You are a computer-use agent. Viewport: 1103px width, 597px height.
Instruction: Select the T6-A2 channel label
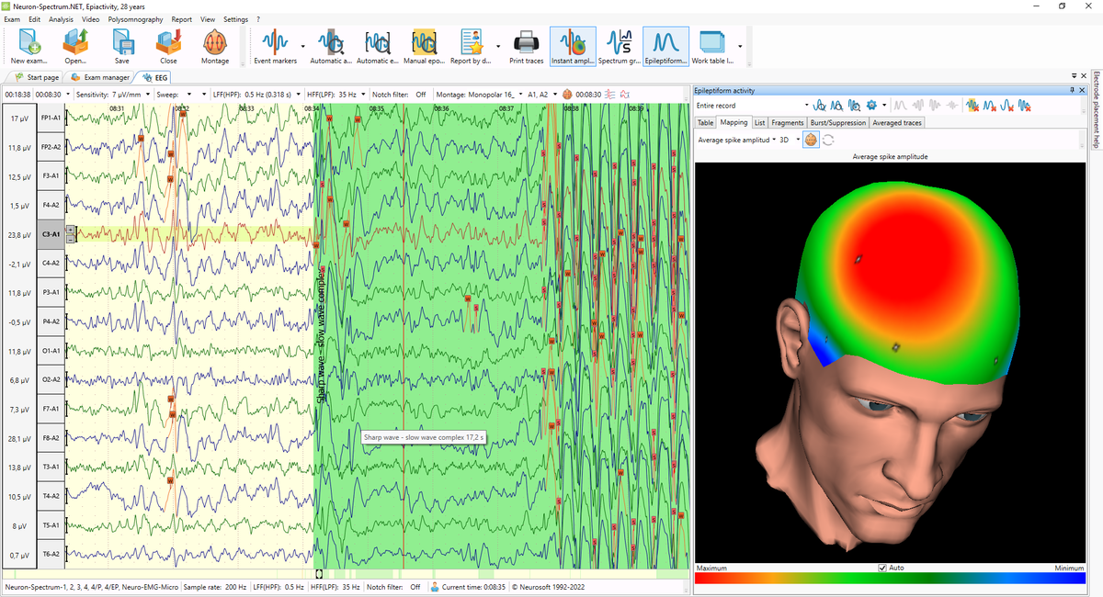[51, 554]
